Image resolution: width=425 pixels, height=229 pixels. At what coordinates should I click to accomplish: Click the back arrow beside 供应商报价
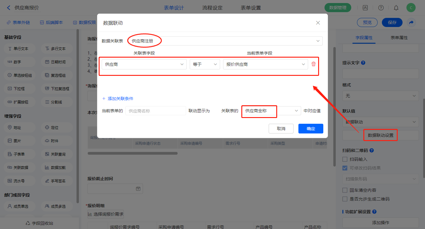8,8
